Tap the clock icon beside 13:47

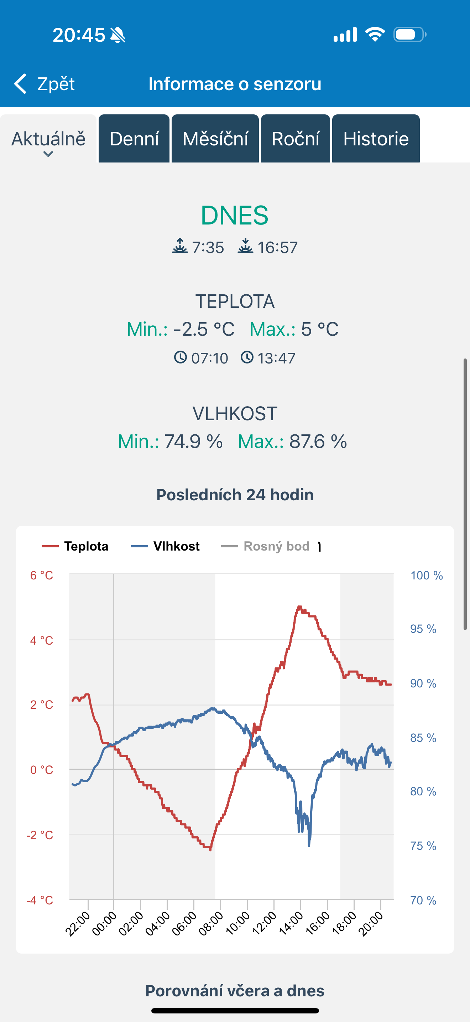tap(247, 357)
